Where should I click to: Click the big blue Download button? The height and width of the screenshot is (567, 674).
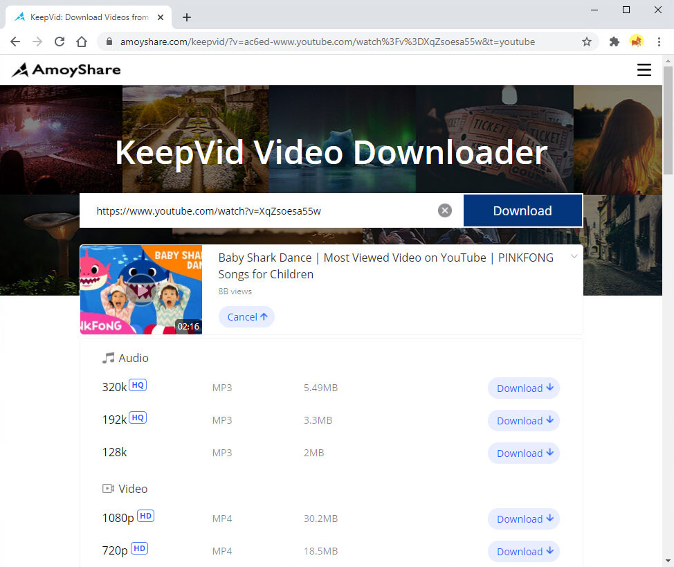coord(522,210)
